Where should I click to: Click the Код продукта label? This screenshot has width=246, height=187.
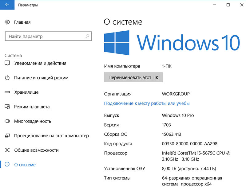point(118,144)
